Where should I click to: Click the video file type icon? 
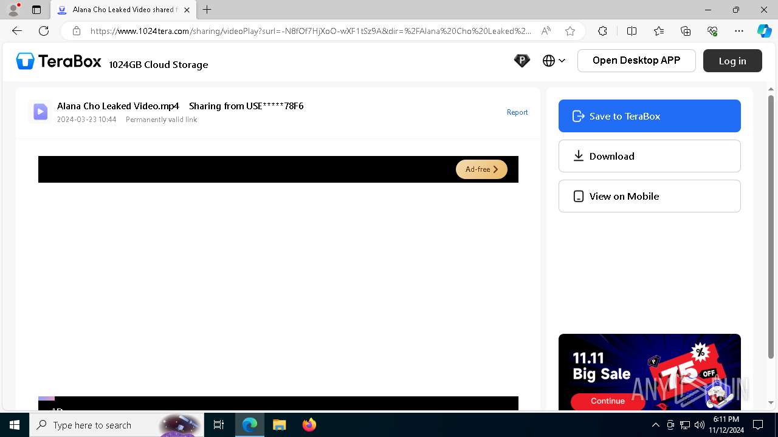40,112
